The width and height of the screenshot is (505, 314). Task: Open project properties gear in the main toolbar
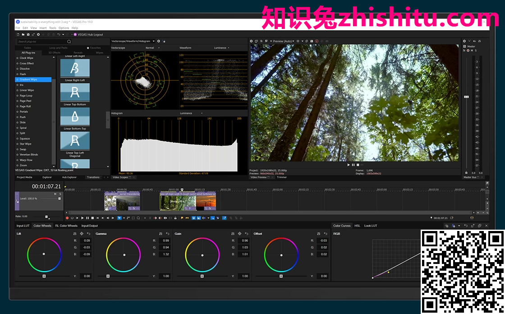click(x=38, y=34)
